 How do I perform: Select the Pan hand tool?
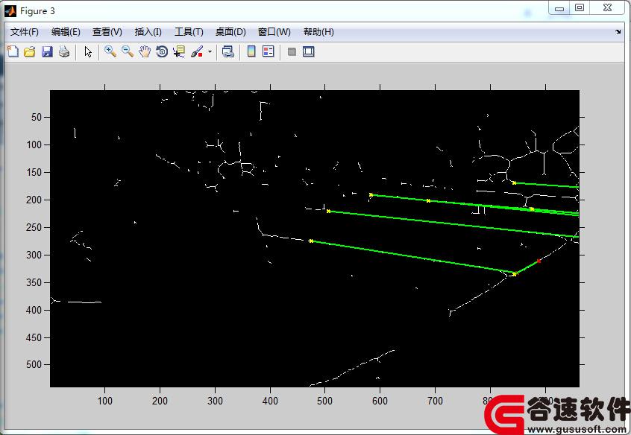click(x=145, y=51)
